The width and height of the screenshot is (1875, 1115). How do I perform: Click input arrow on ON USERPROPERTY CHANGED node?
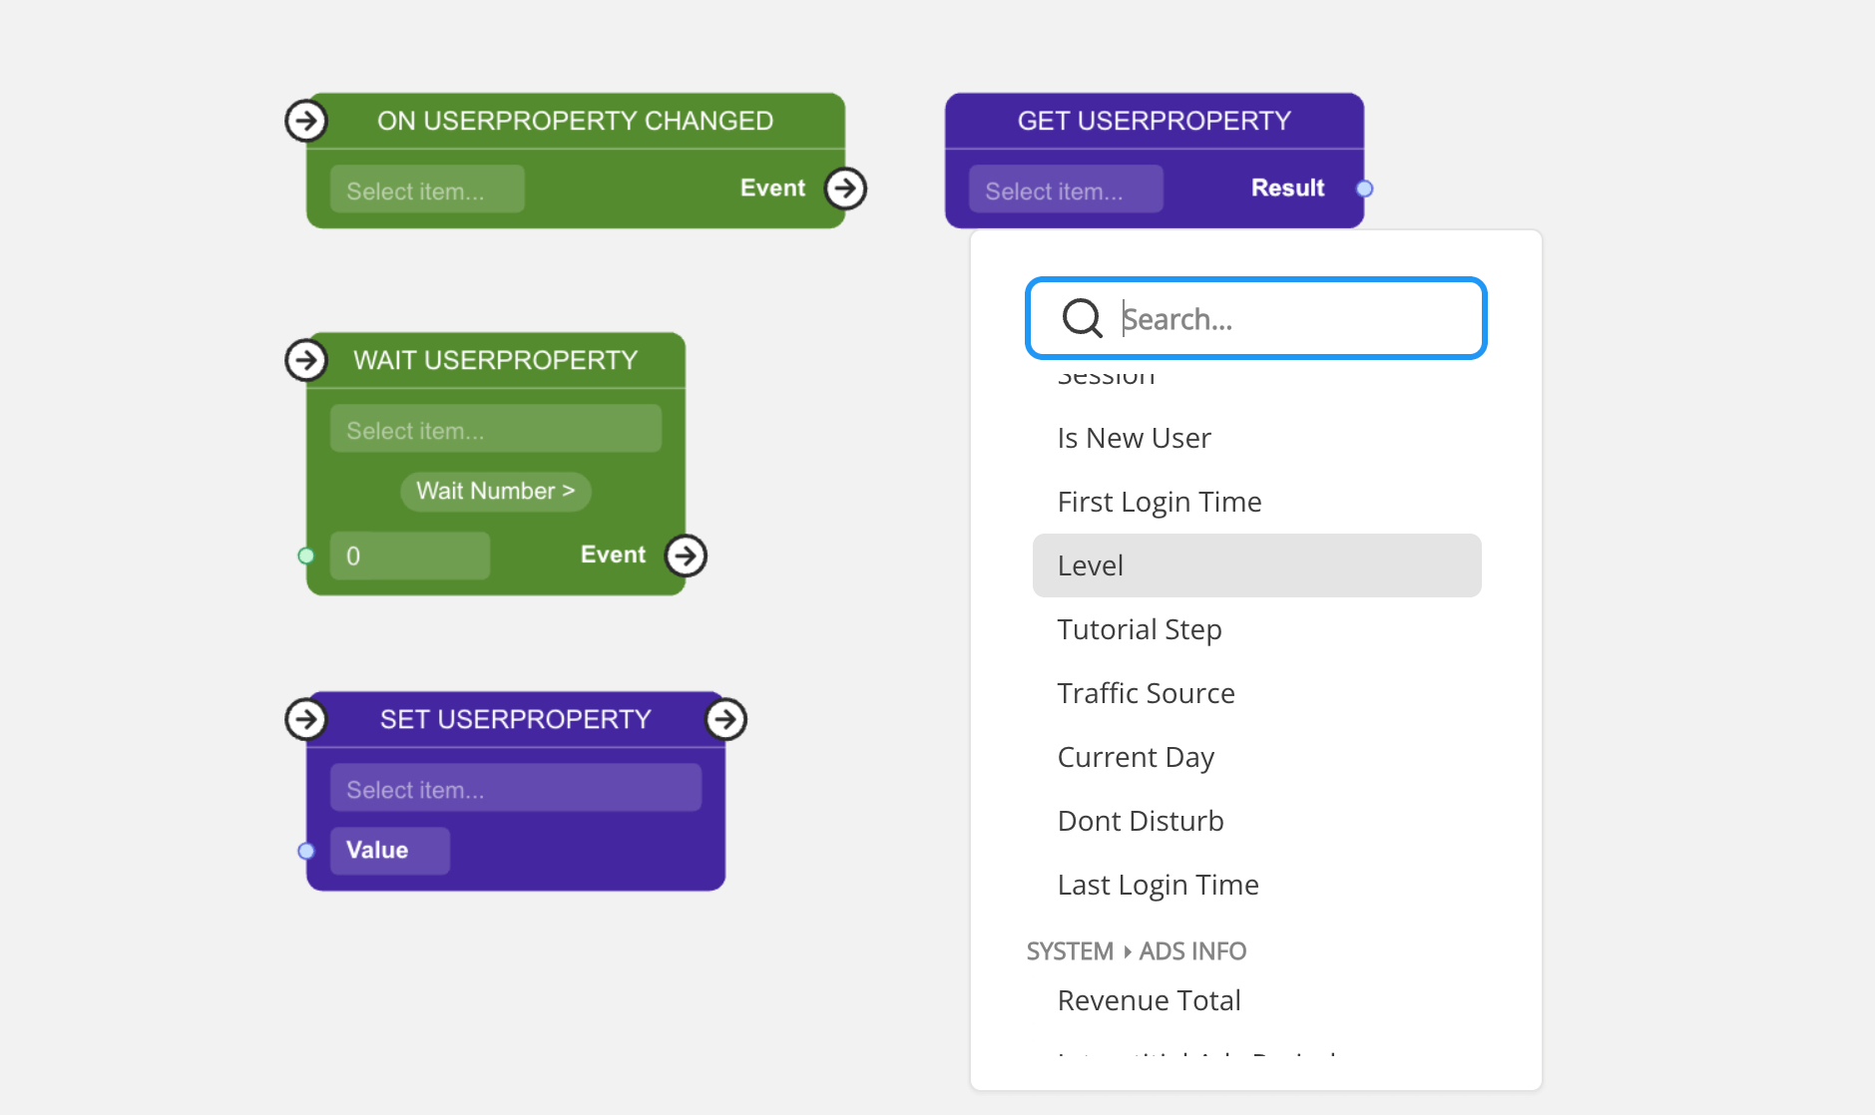305,121
